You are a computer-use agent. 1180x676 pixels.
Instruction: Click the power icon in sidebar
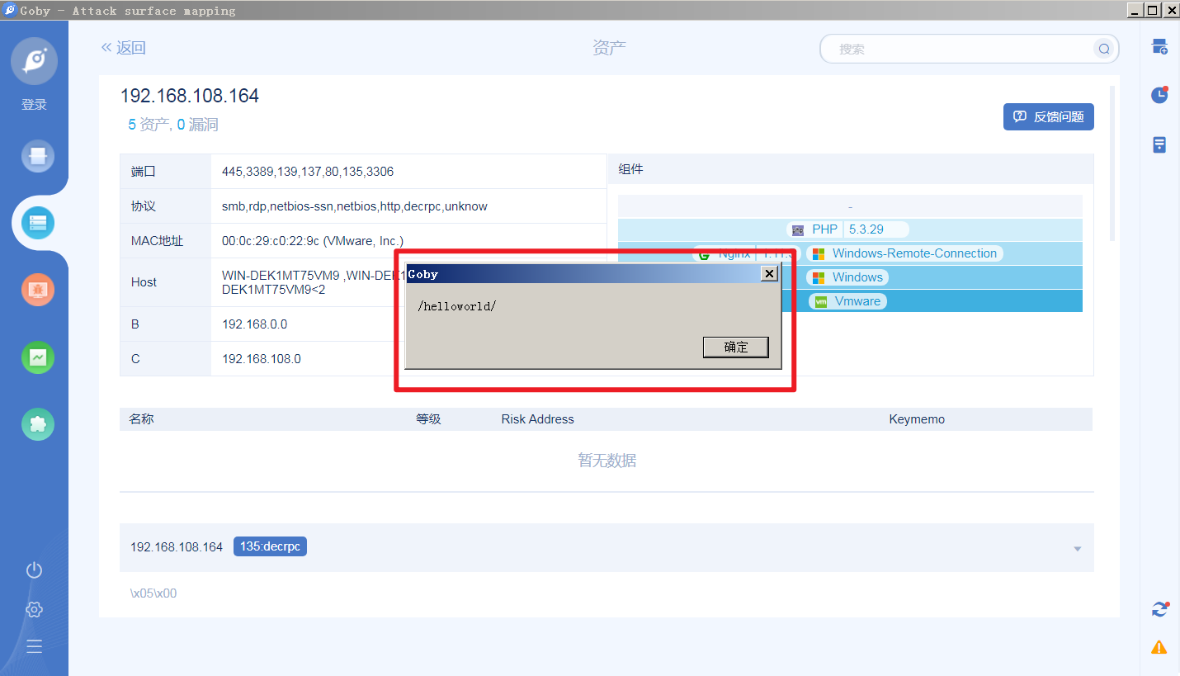pos(34,570)
